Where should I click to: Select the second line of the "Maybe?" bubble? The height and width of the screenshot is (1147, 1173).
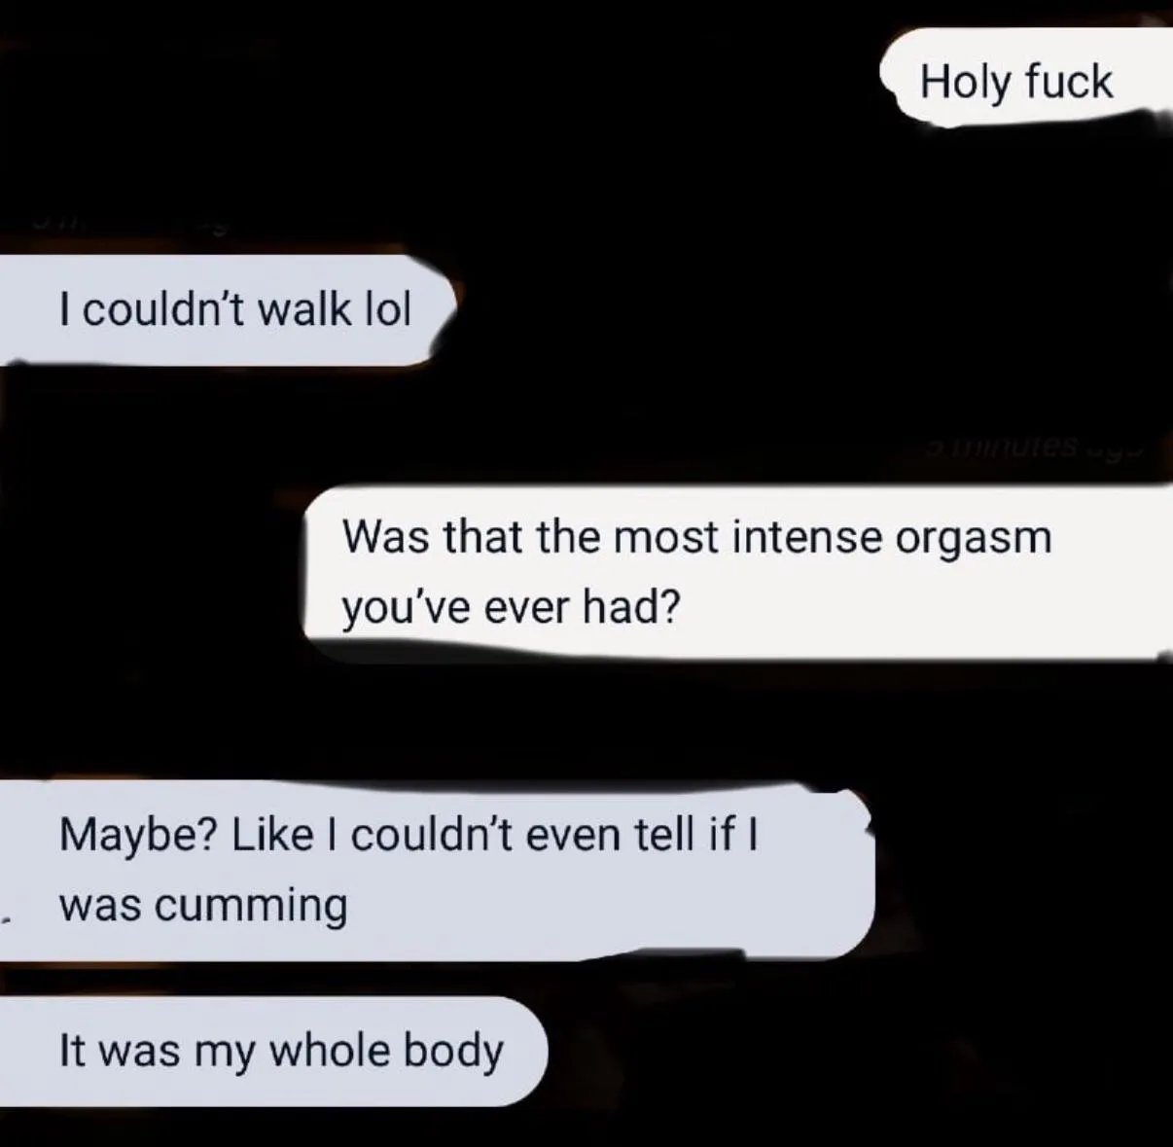[x=203, y=907]
